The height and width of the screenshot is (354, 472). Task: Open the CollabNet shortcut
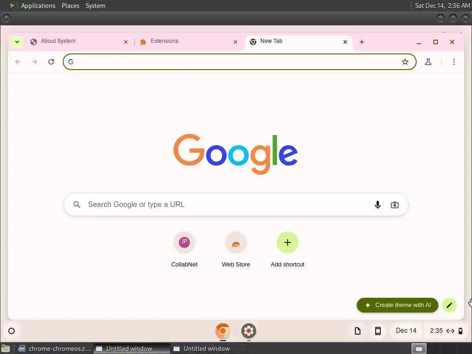point(184,249)
